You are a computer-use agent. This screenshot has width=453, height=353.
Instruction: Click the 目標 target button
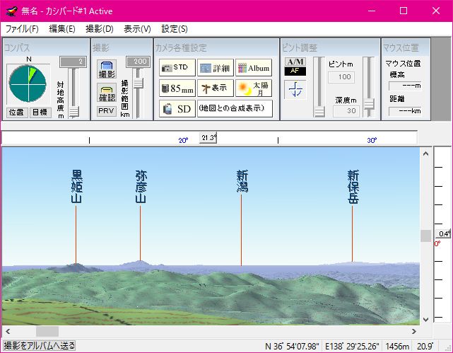pos(40,112)
